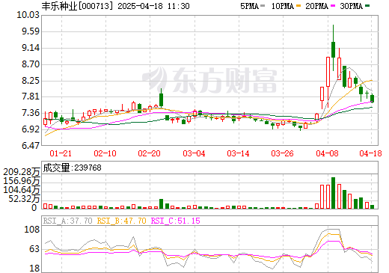Click the price axis label 6.92
389x273 pixels.
[31, 129]
